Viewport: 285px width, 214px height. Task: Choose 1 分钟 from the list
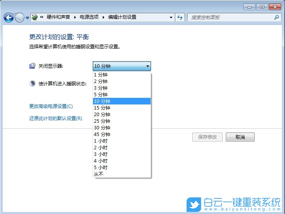(x=122, y=74)
